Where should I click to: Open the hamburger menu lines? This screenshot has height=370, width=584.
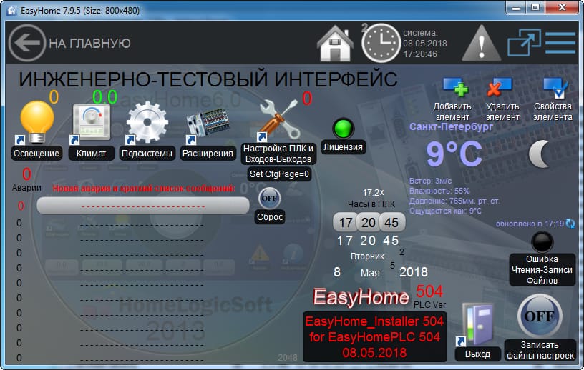(560, 43)
